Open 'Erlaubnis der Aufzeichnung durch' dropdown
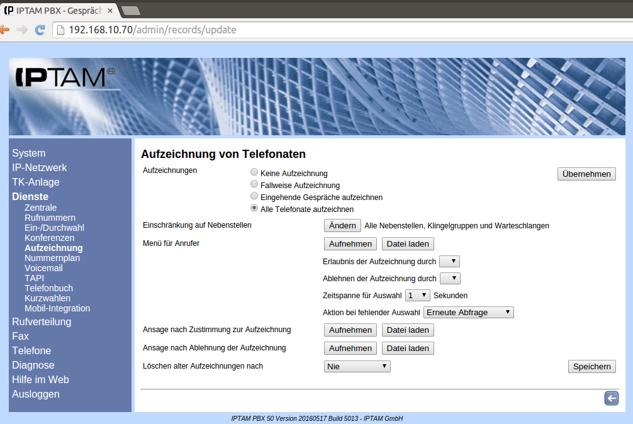 point(450,261)
